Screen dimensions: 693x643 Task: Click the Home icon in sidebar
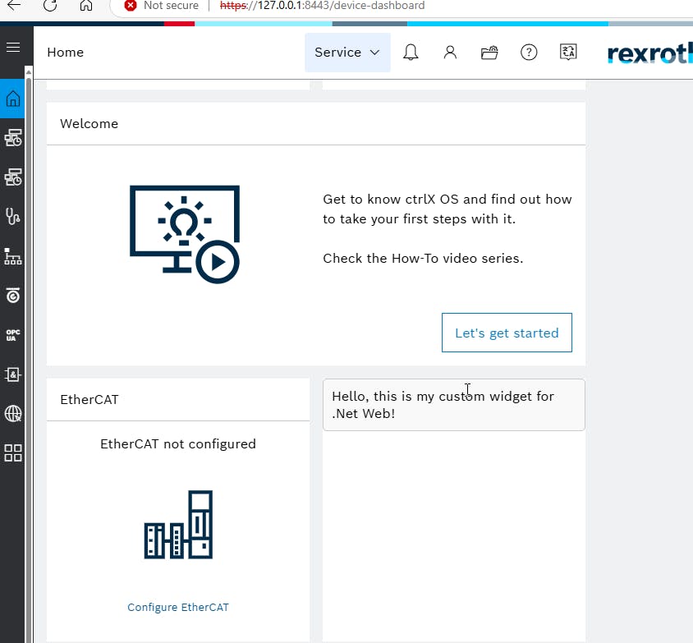(13, 99)
